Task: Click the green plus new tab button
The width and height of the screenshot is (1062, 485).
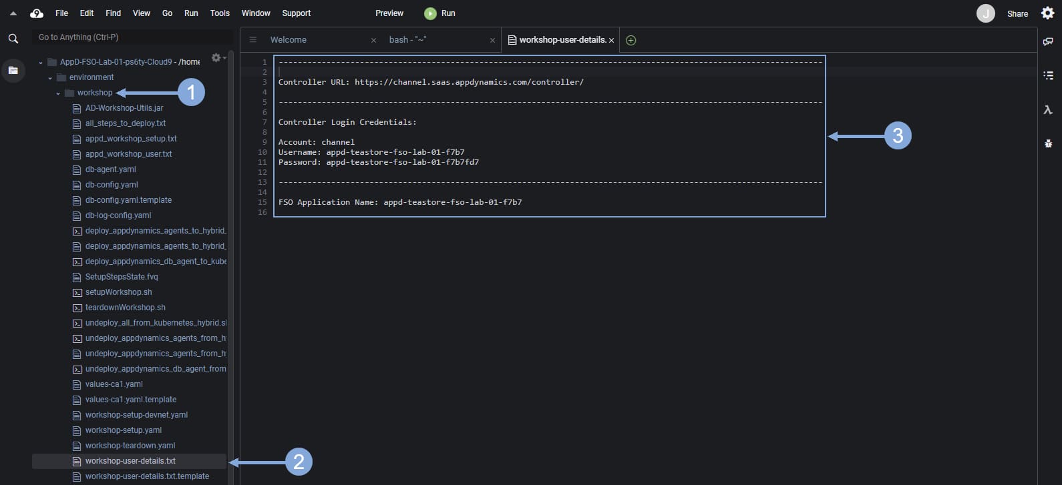Action: point(631,40)
